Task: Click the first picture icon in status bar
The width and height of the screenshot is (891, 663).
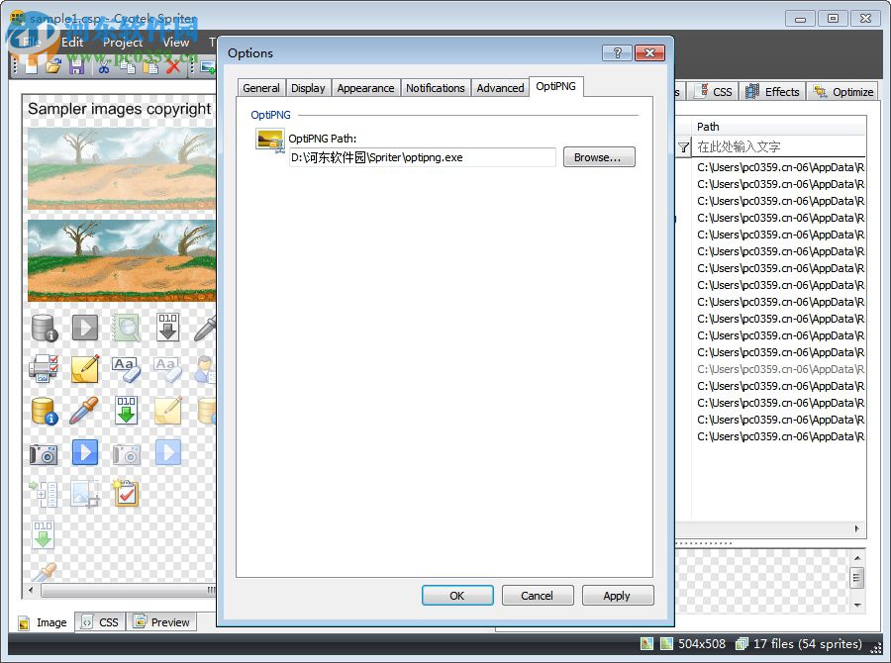Action: click(646, 643)
